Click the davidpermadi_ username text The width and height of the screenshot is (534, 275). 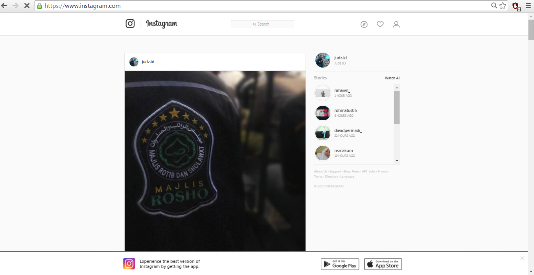348,131
